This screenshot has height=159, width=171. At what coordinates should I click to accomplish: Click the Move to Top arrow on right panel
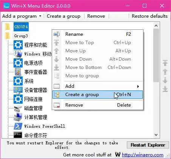(165, 63)
